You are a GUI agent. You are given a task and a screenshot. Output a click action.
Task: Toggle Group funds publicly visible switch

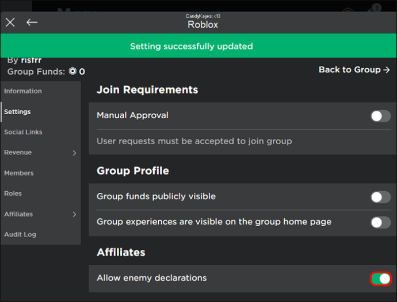(x=381, y=197)
